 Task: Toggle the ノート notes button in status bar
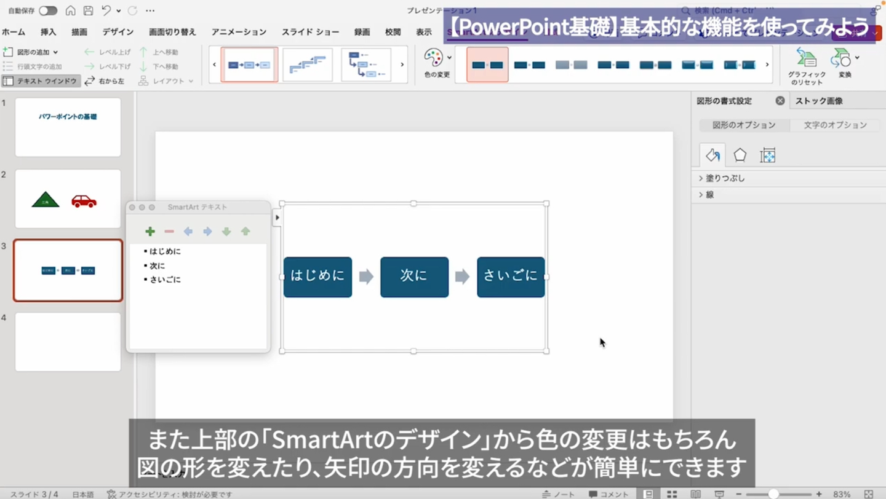click(x=559, y=494)
